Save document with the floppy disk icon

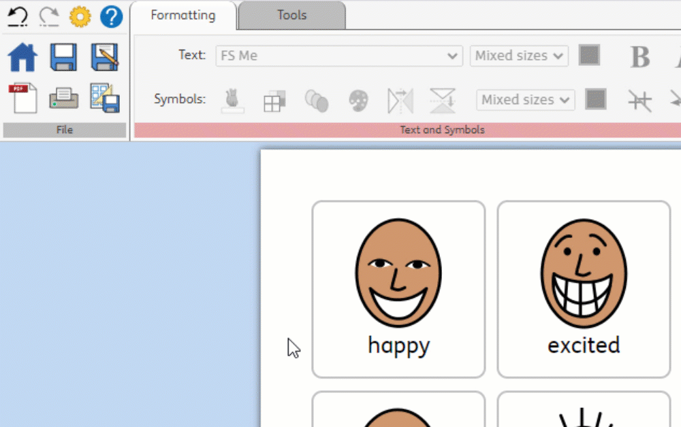[63, 58]
